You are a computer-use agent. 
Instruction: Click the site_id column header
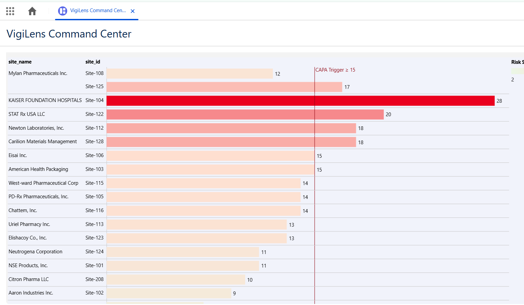click(x=93, y=62)
